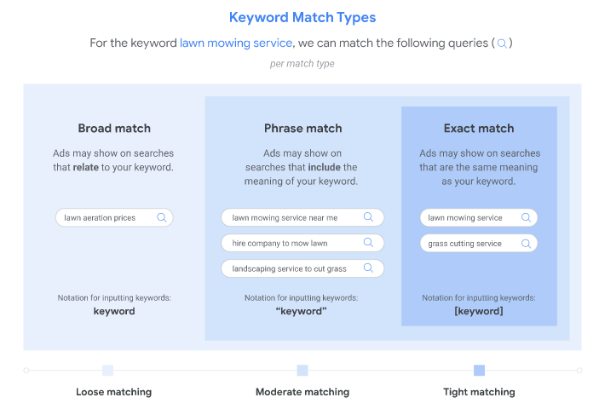This screenshot has height=409, width=599.
Task: Click search icon for hire company to mow lawn
Action: [x=368, y=243]
